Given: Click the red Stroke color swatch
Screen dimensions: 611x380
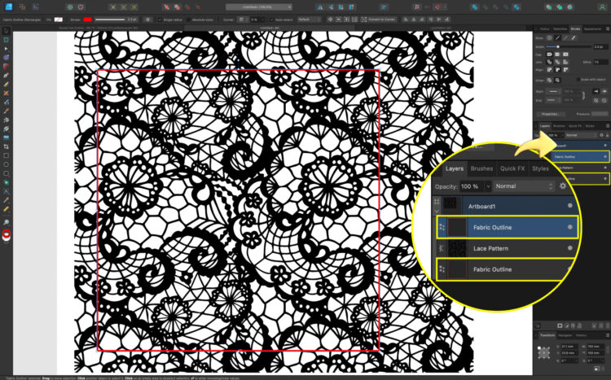Looking at the screenshot, I should tap(86, 18).
